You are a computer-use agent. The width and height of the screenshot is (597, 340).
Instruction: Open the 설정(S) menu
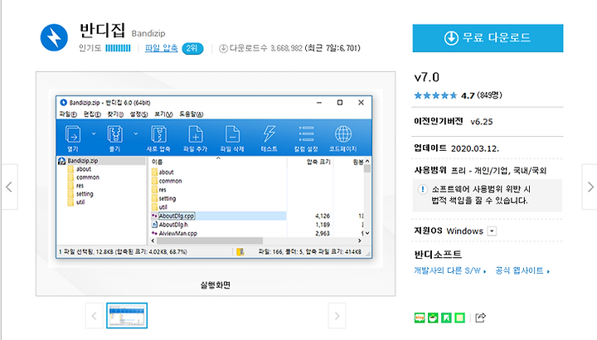(138, 114)
